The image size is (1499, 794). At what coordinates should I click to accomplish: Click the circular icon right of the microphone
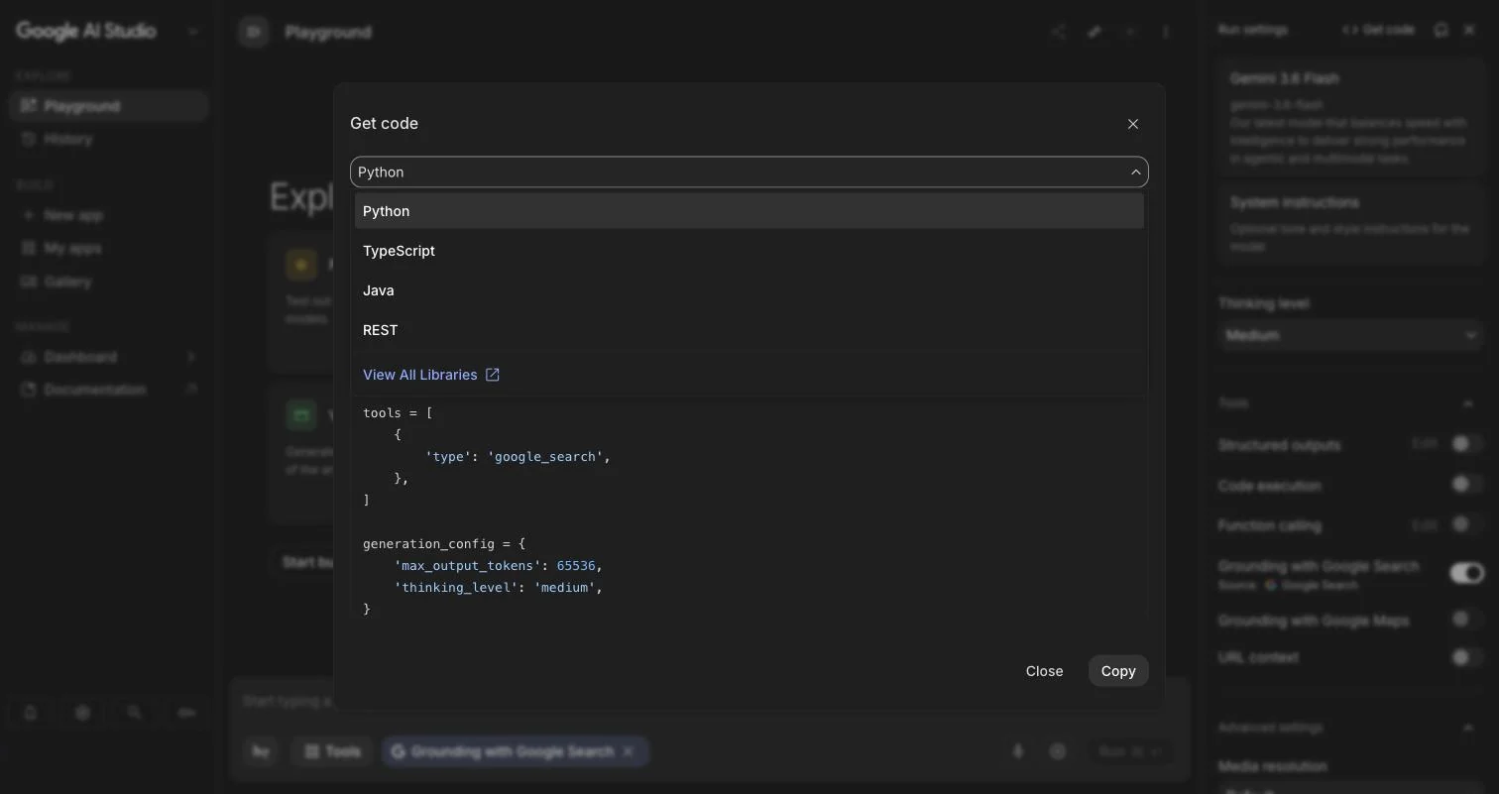pyautogui.click(x=1058, y=751)
